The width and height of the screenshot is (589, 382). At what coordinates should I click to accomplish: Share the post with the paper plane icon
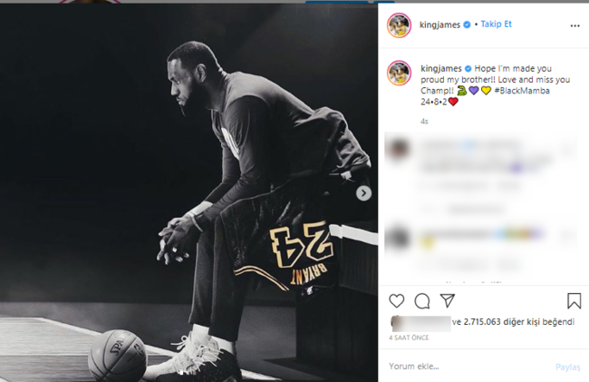coord(448,300)
